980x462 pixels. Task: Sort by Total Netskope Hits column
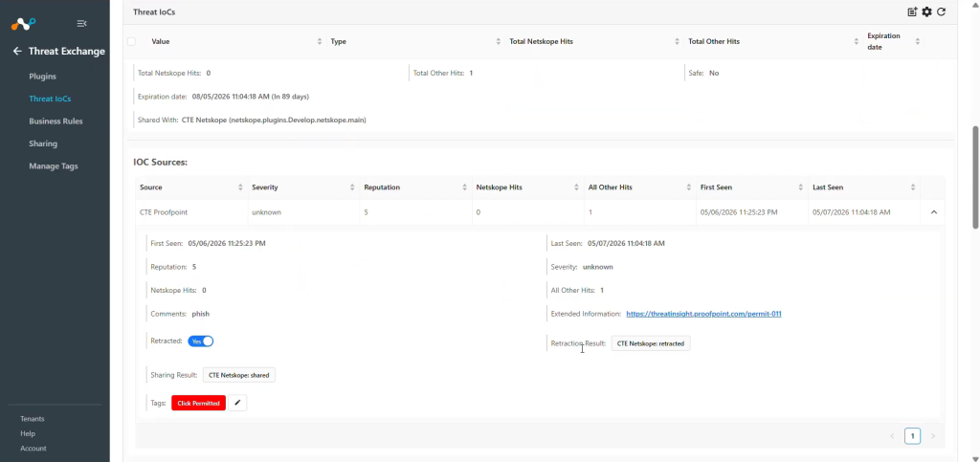coord(677,42)
